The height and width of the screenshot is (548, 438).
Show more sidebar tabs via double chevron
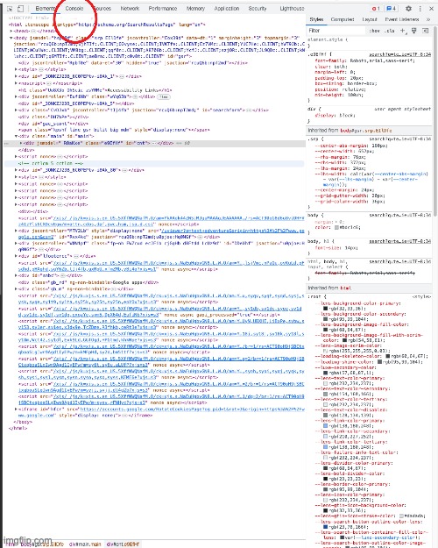428,19
